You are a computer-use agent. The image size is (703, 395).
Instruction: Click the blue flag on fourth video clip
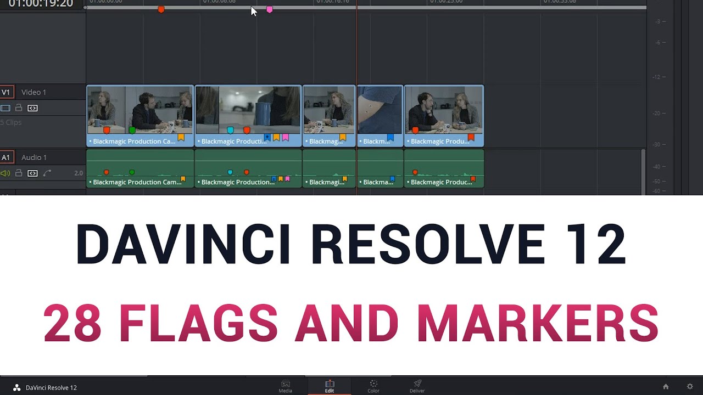[390, 137]
